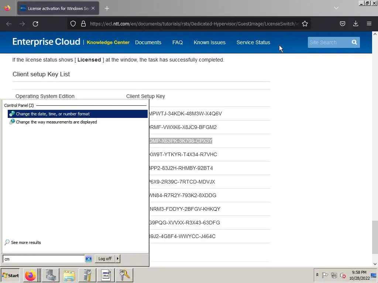
Task: Expand the list all tabs chevron
Action: (x=336, y=8)
